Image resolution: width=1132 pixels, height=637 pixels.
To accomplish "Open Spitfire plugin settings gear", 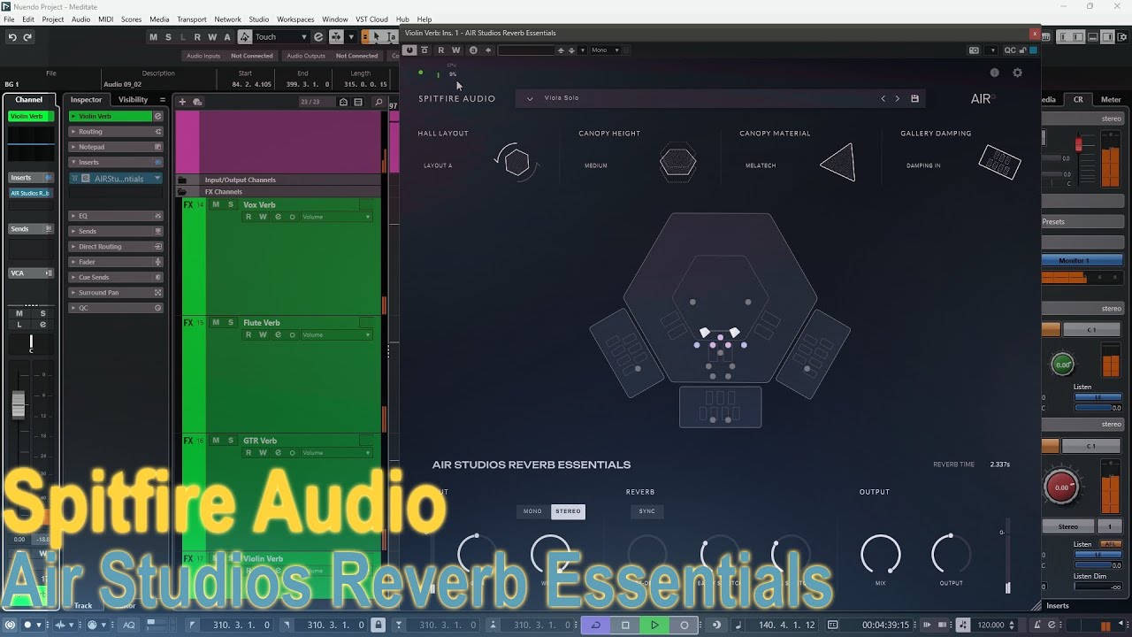I will [1017, 73].
